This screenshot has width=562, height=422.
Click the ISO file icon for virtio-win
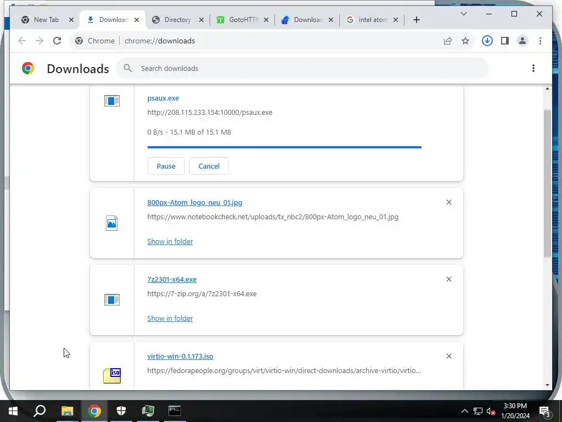point(112,376)
